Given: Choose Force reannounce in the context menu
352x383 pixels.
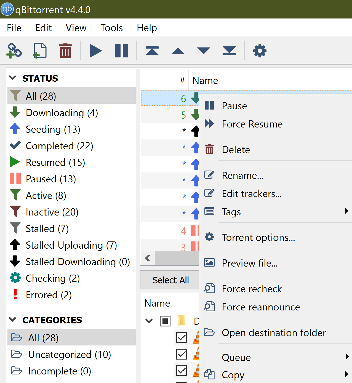Looking at the screenshot, I should [276, 307].
